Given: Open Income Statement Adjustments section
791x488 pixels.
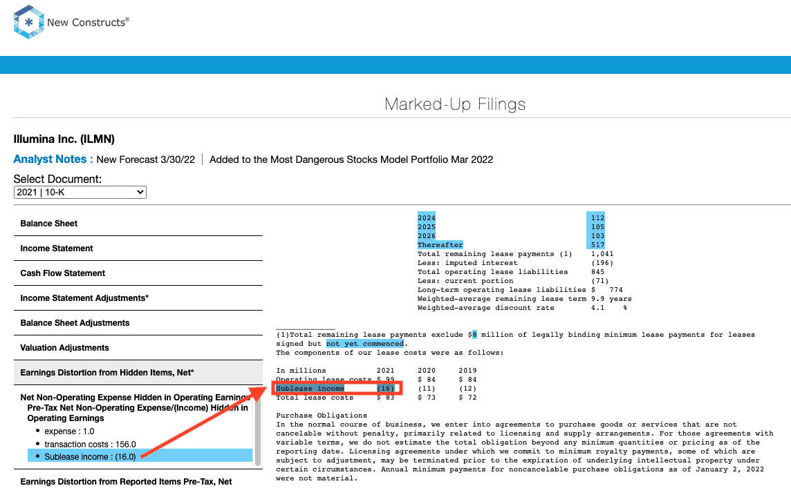Looking at the screenshot, I should [x=138, y=298].
